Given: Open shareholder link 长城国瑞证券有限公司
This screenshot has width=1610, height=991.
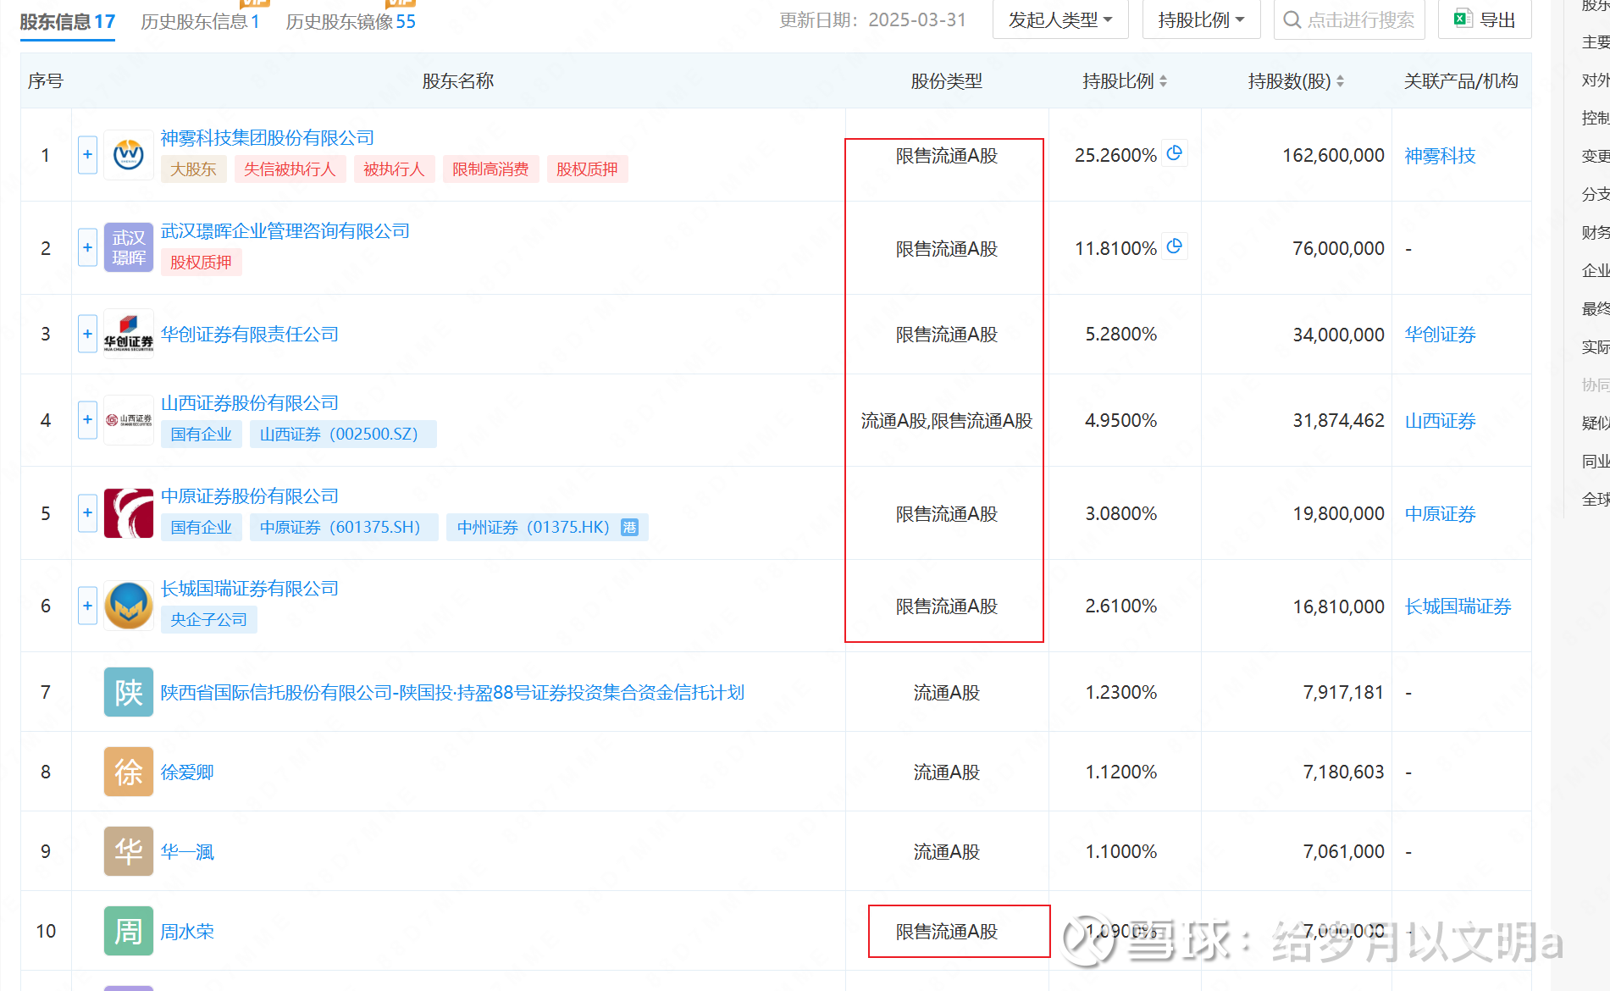Looking at the screenshot, I should [250, 589].
